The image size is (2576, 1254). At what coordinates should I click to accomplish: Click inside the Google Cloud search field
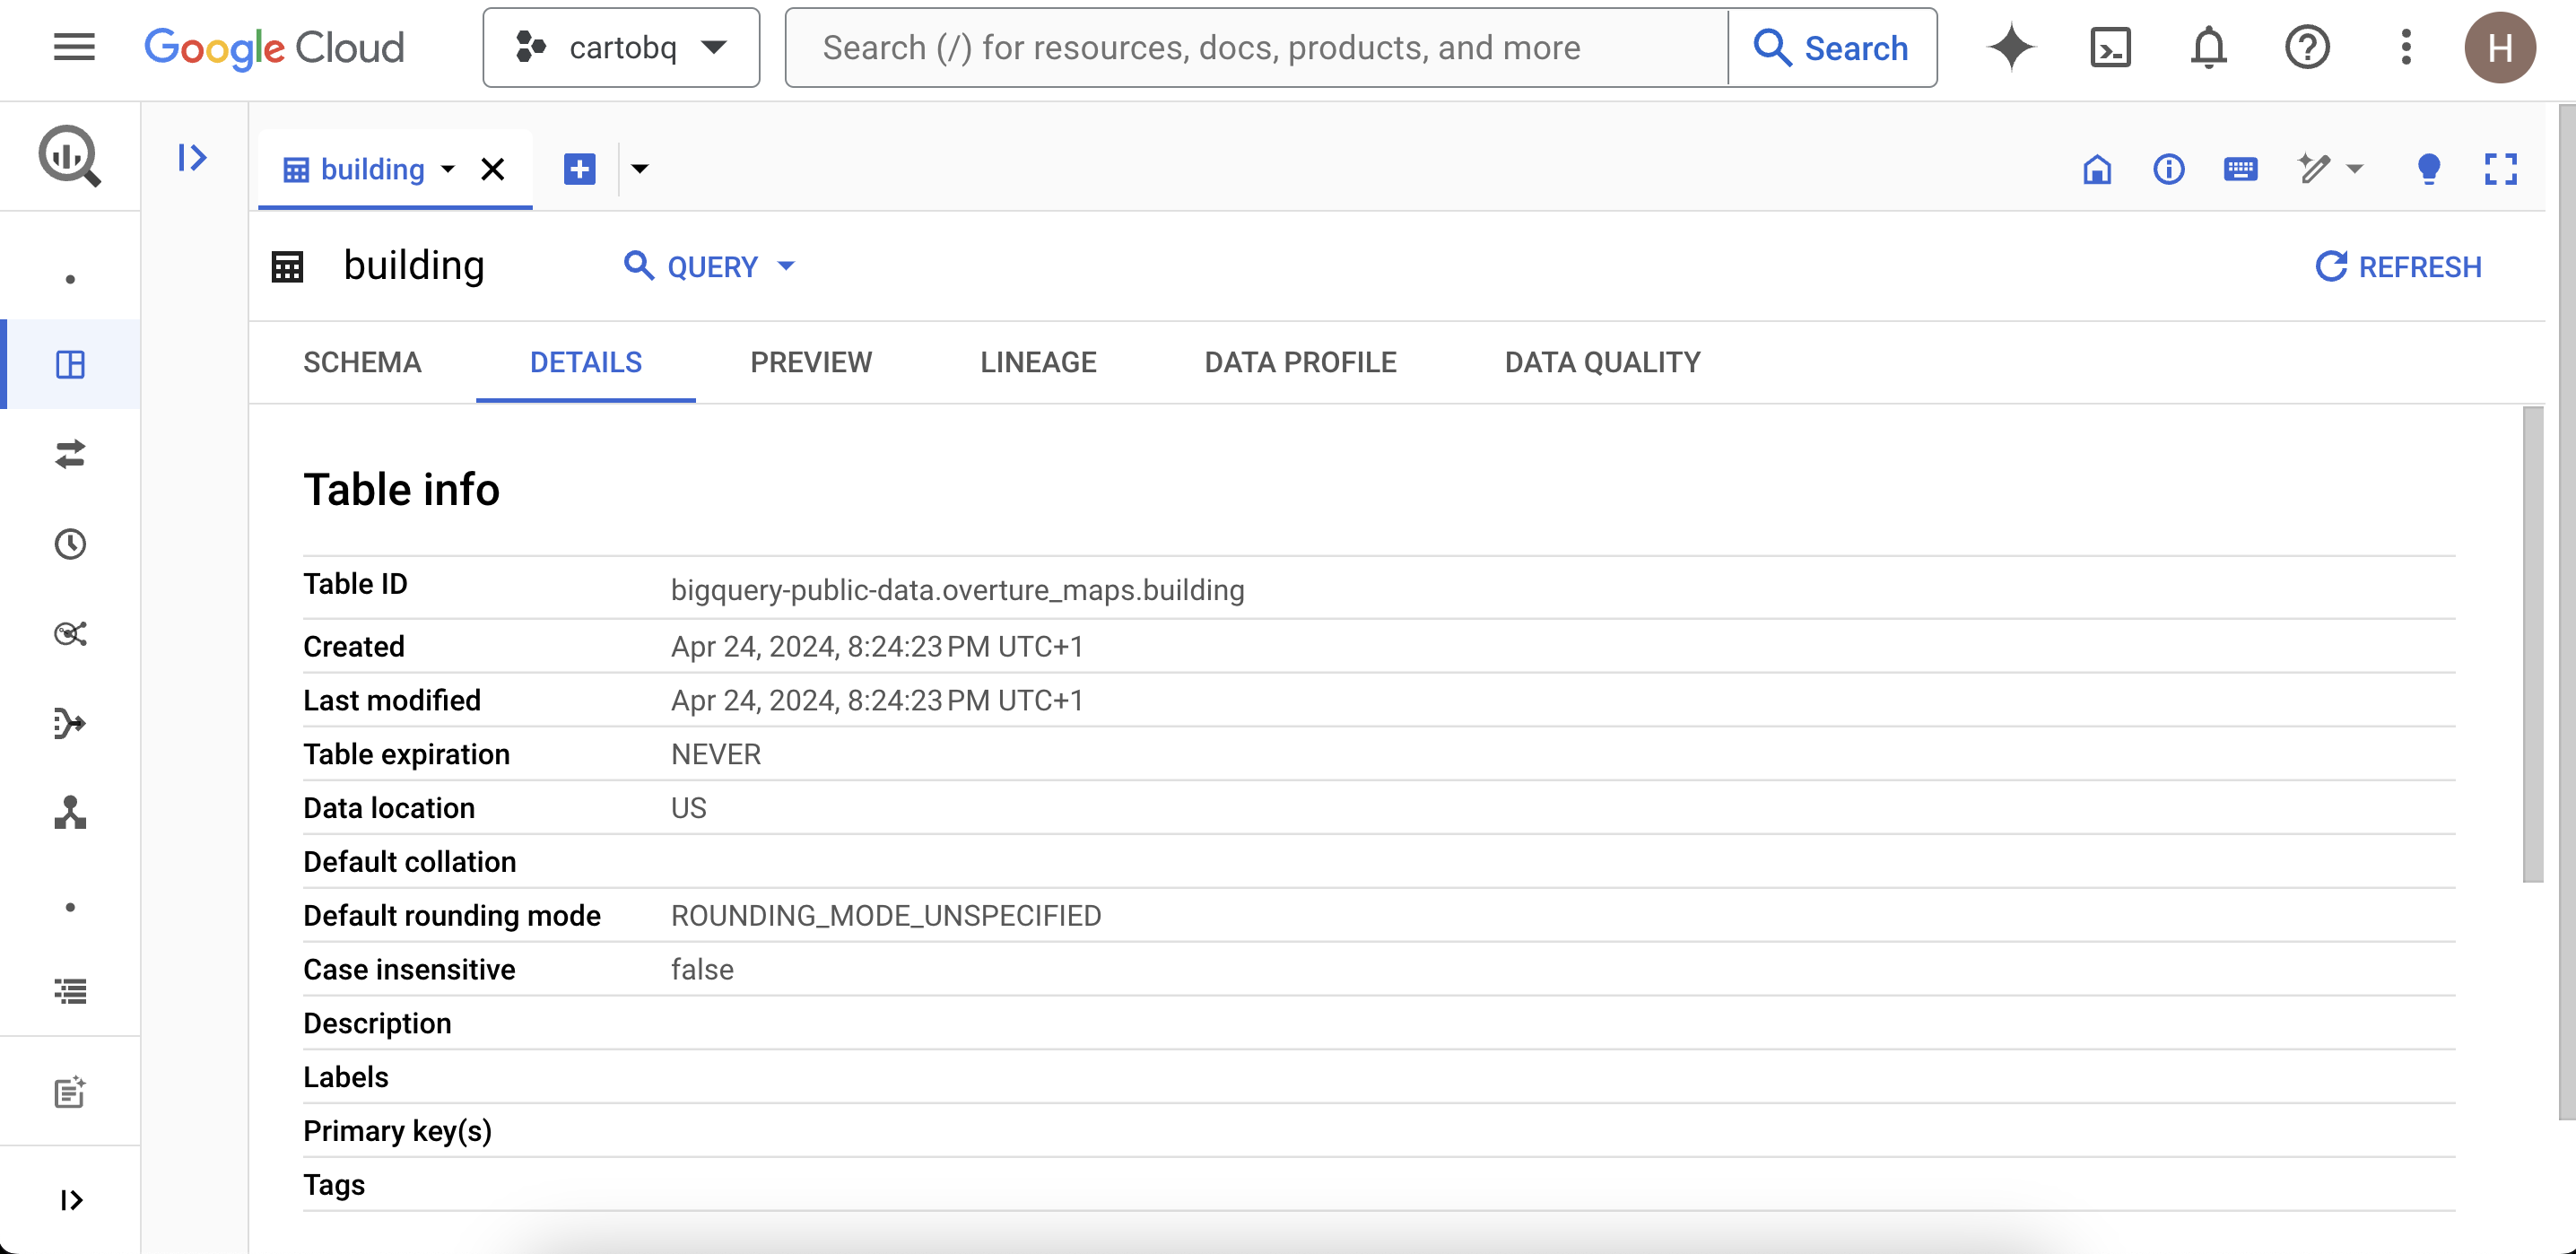pos(1200,47)
